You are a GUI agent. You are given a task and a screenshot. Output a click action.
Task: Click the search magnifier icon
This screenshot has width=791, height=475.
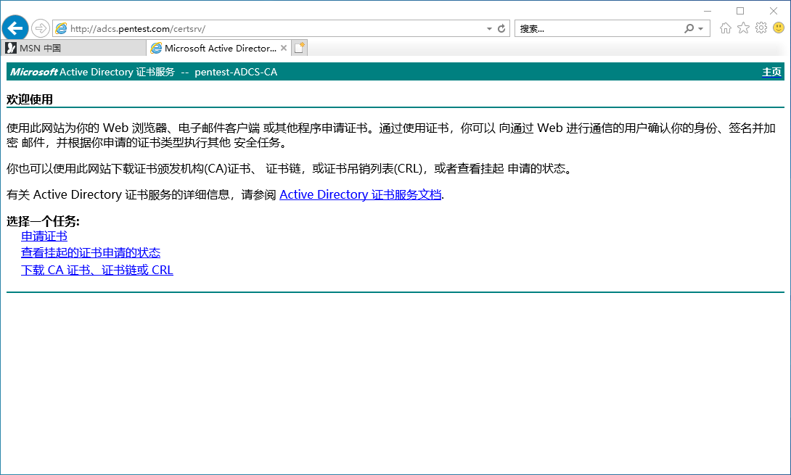tap(689, 29)
